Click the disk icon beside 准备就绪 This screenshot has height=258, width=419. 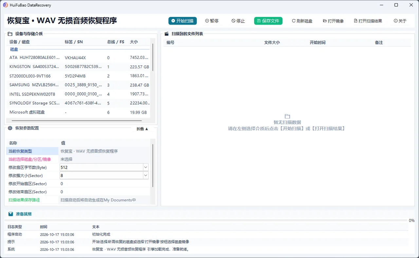click(11, 214)
